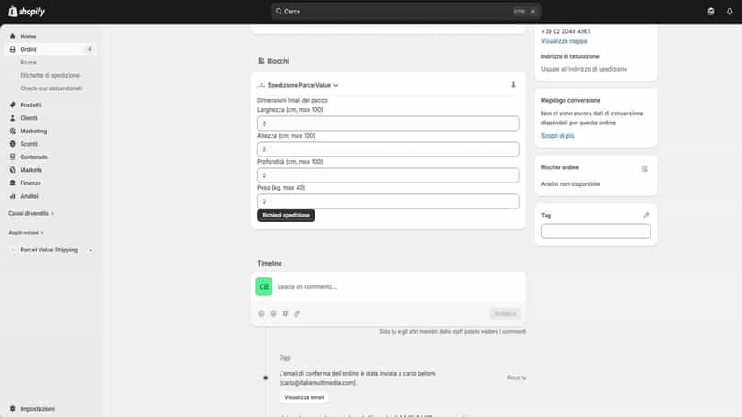Go to Clienti
742x417 pixels.
pyautogui.click(x=29, y=118)
